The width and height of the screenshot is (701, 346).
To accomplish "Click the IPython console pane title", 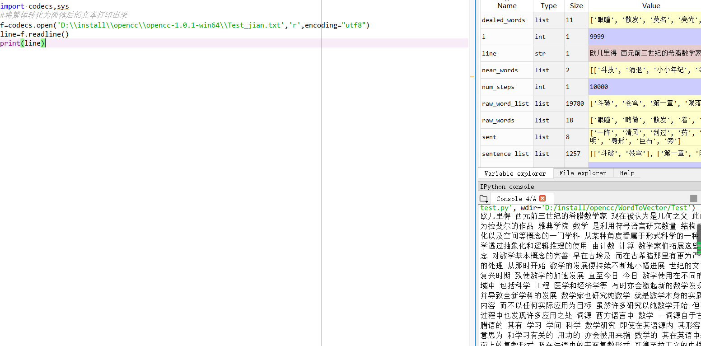I will click(507, 187).
